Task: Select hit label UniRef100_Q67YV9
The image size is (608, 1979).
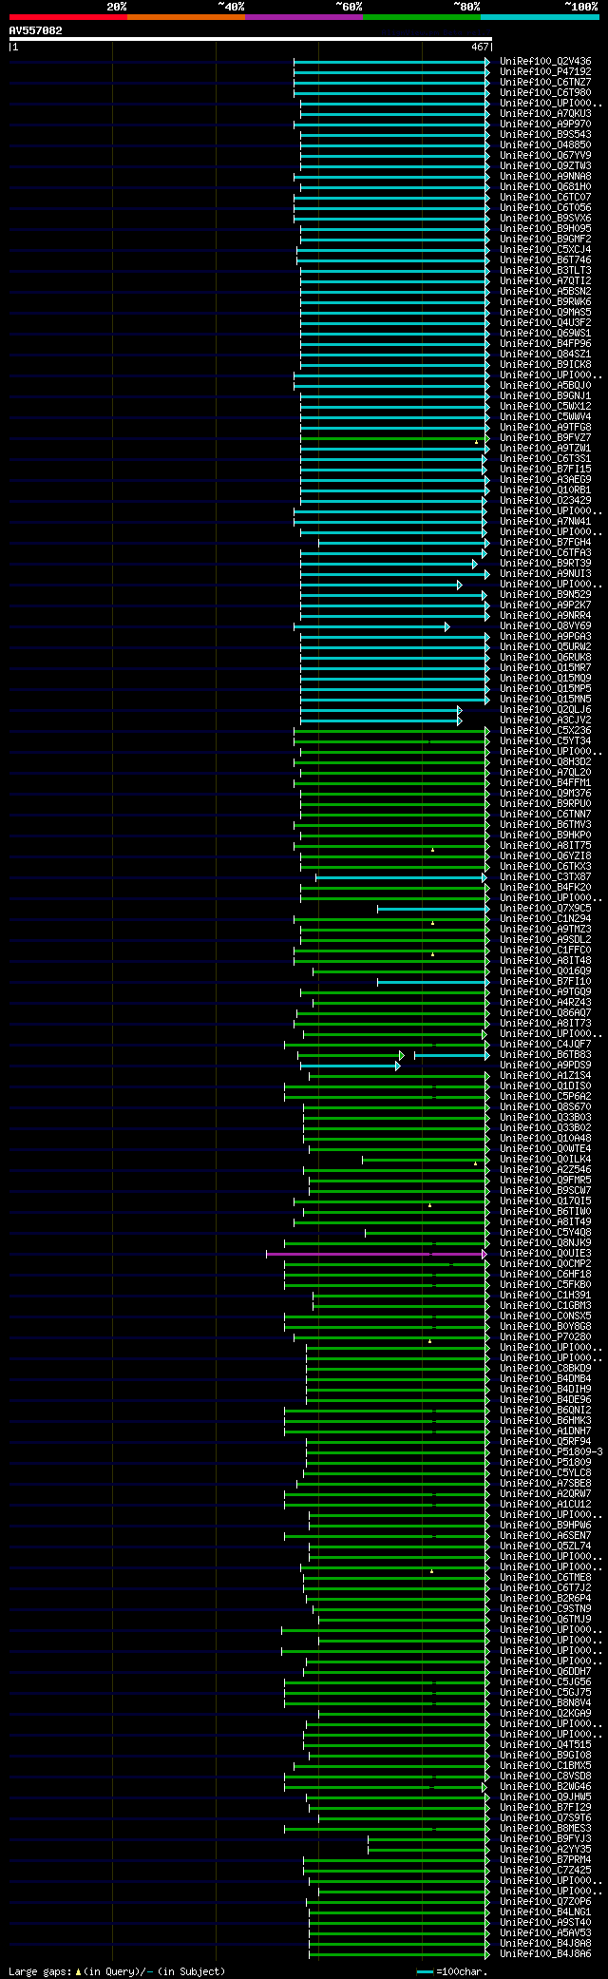Action: click(545, 156)
